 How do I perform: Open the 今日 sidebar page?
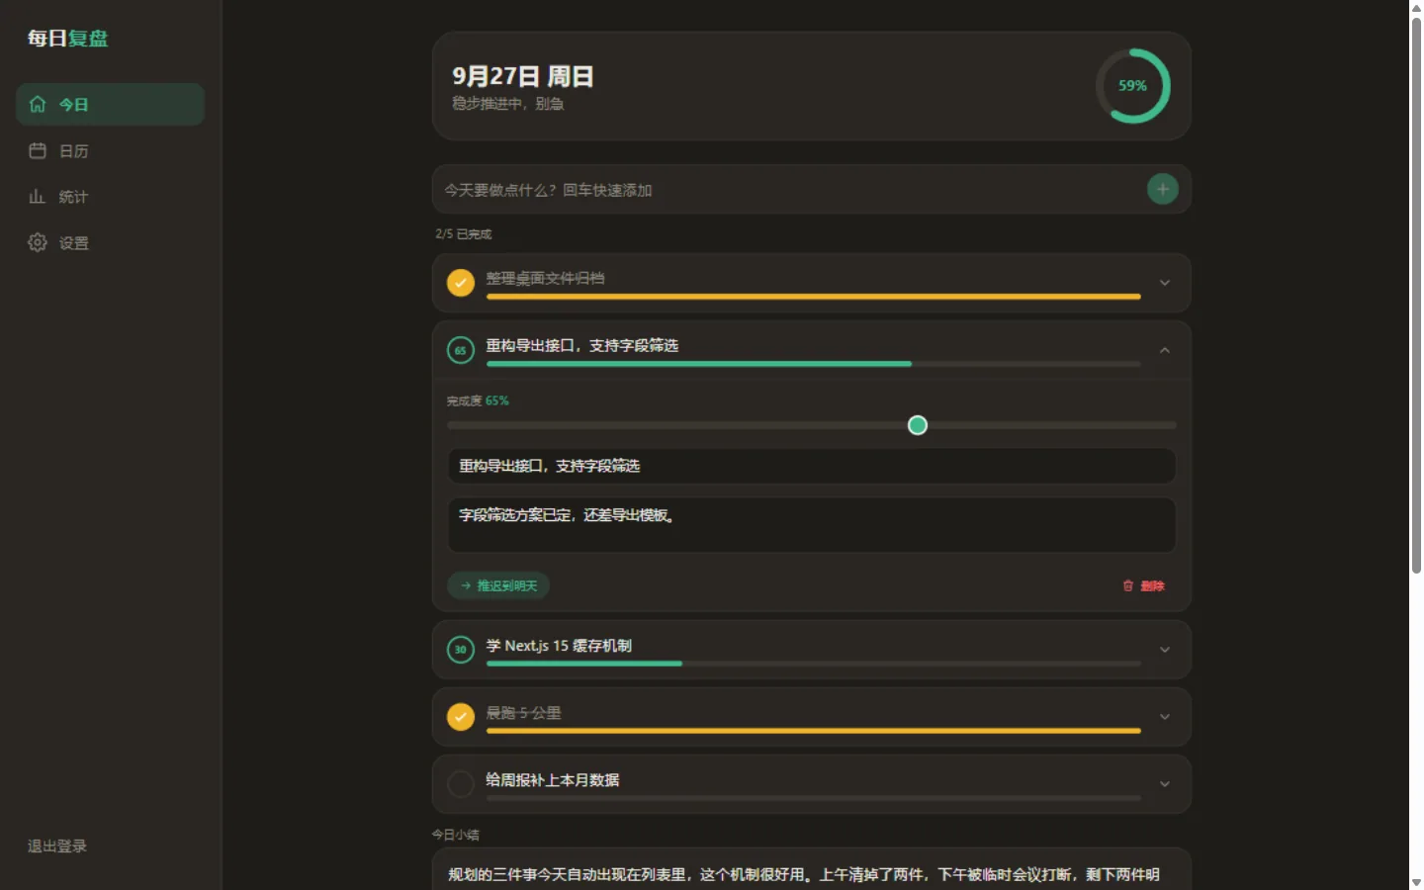[111, 105]
